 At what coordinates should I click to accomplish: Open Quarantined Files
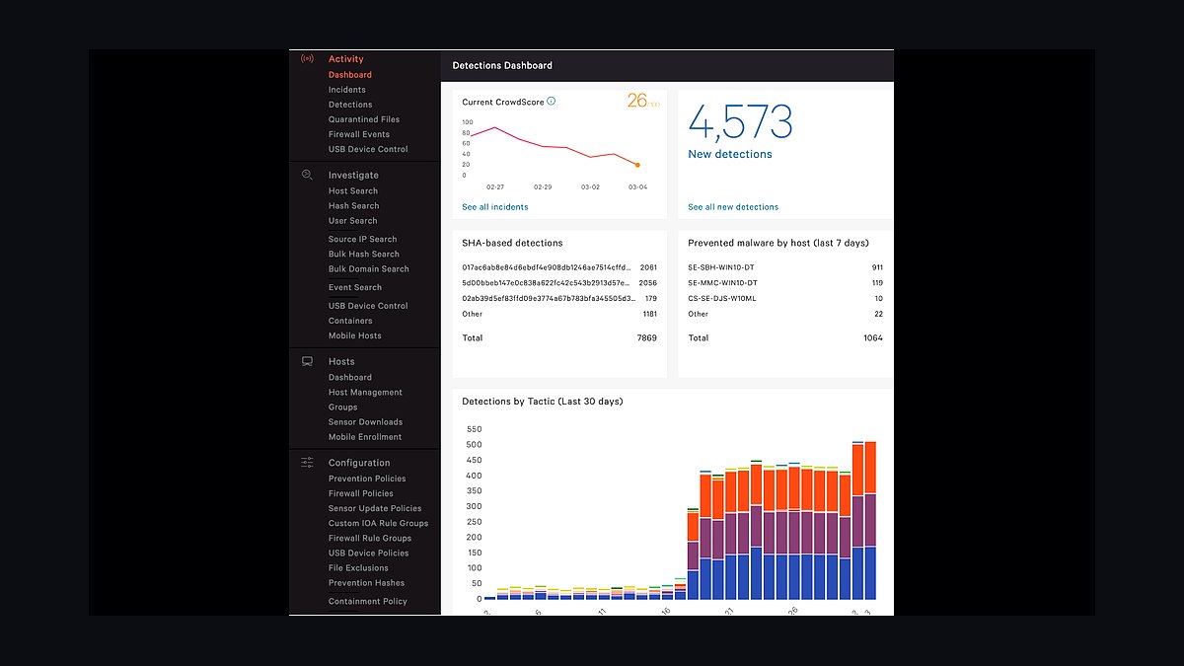click(364, 119)
